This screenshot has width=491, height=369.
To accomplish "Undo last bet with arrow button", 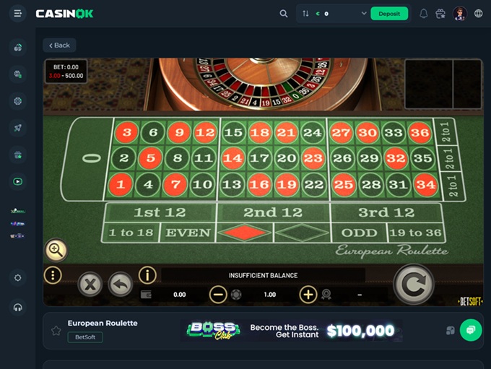I will [121, 285].
